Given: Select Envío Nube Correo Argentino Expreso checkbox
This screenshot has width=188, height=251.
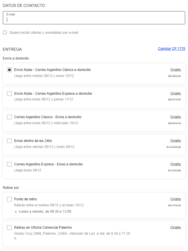Looking at the screenshot, I should [9, 94].
